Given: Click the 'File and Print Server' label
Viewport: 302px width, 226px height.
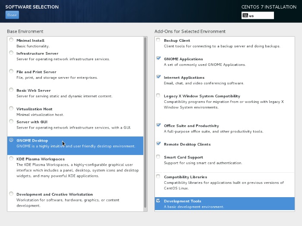Looking at the screenshot, I should click(x=36, y=72).
